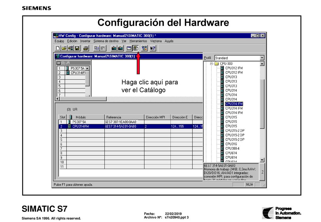Click catalog tree scroll down arrow
This screenshot has height=222, width=321.
(262, 160)
